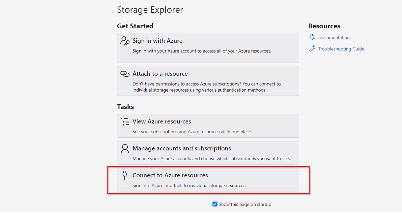Open "Manage accounts and subscriptions" task title
The image size is (402, 214).
click(181, 148)
